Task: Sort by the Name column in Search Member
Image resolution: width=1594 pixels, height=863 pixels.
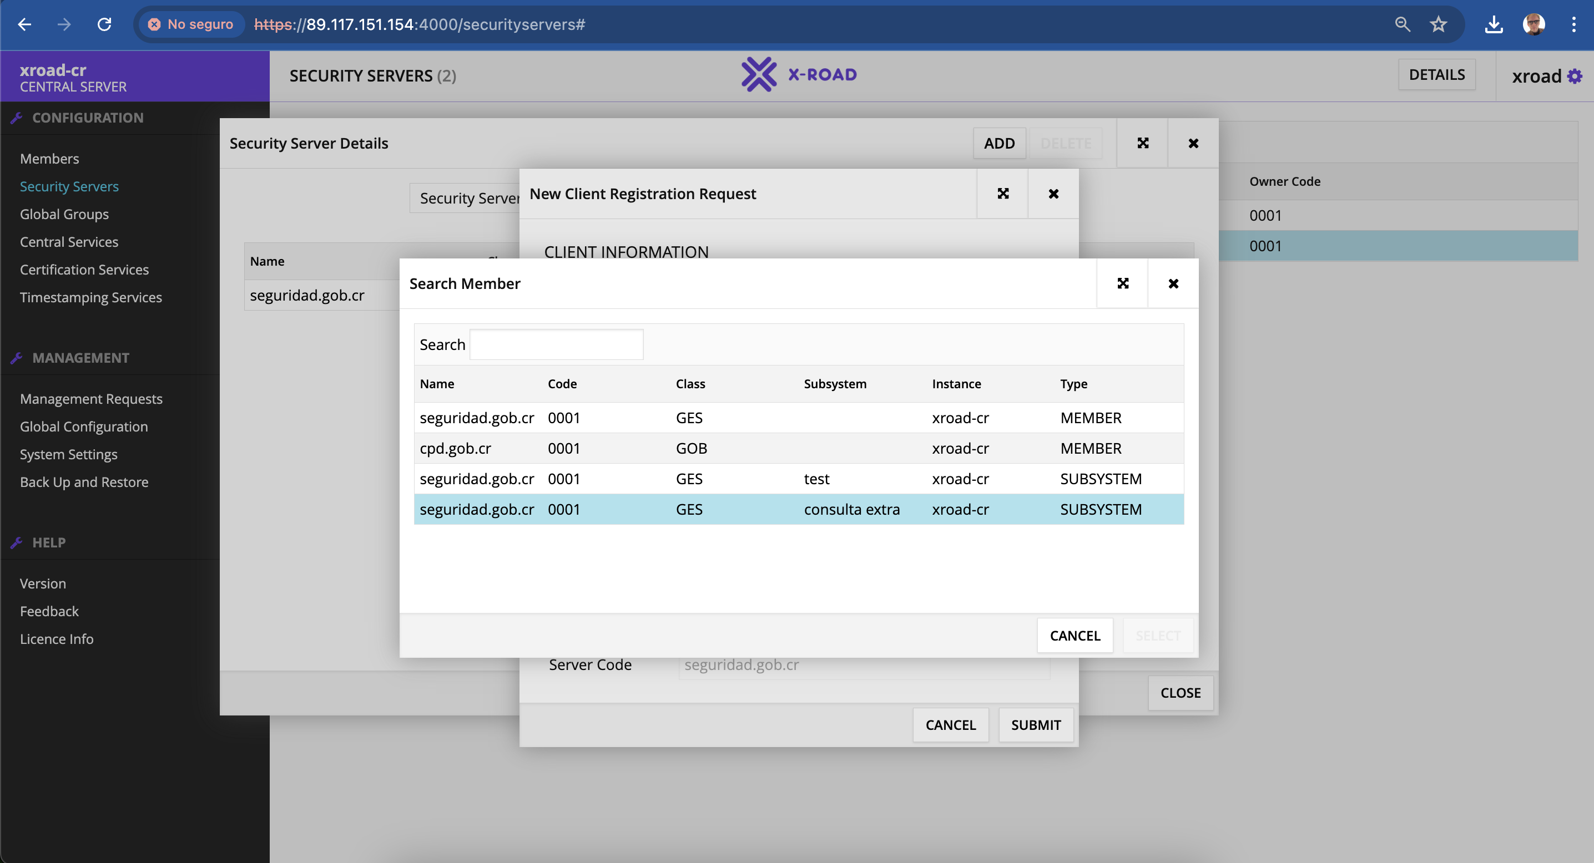Action: [437, 383]
